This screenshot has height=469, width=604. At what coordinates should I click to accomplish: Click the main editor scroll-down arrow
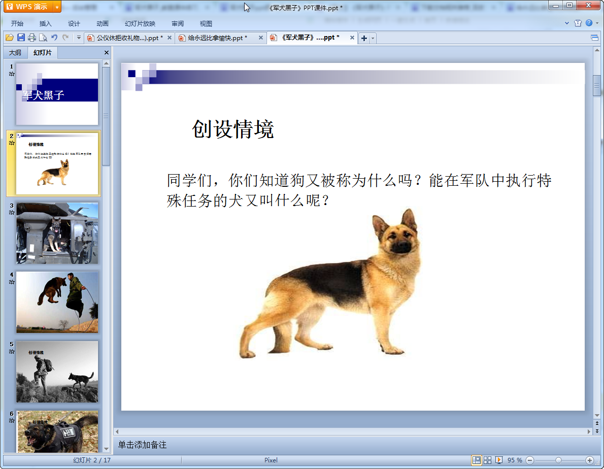597,416
